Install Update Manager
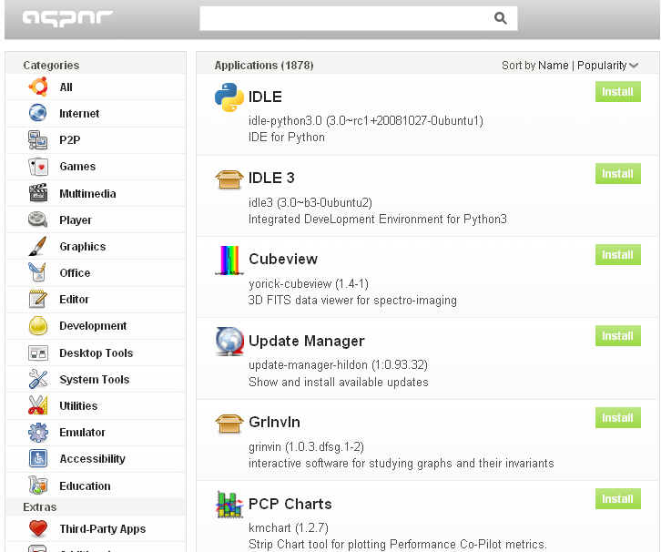 618,336
